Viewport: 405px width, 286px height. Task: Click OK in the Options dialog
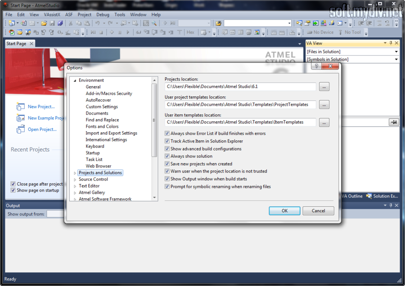(284, 210)
